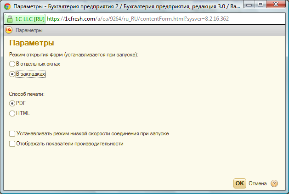Click the 'Режим открытия форм' label
289x194 pixels.
(74, 55)
